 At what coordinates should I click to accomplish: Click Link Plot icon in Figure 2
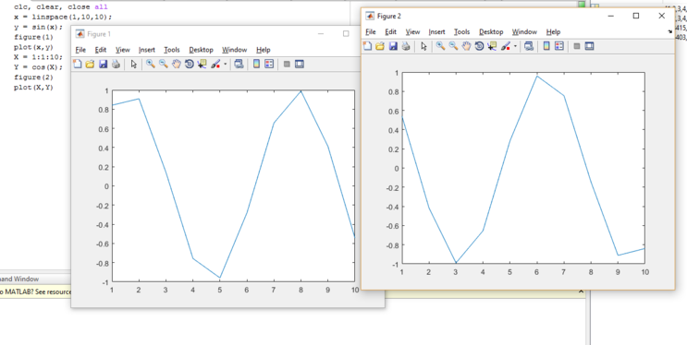(529, 46)
